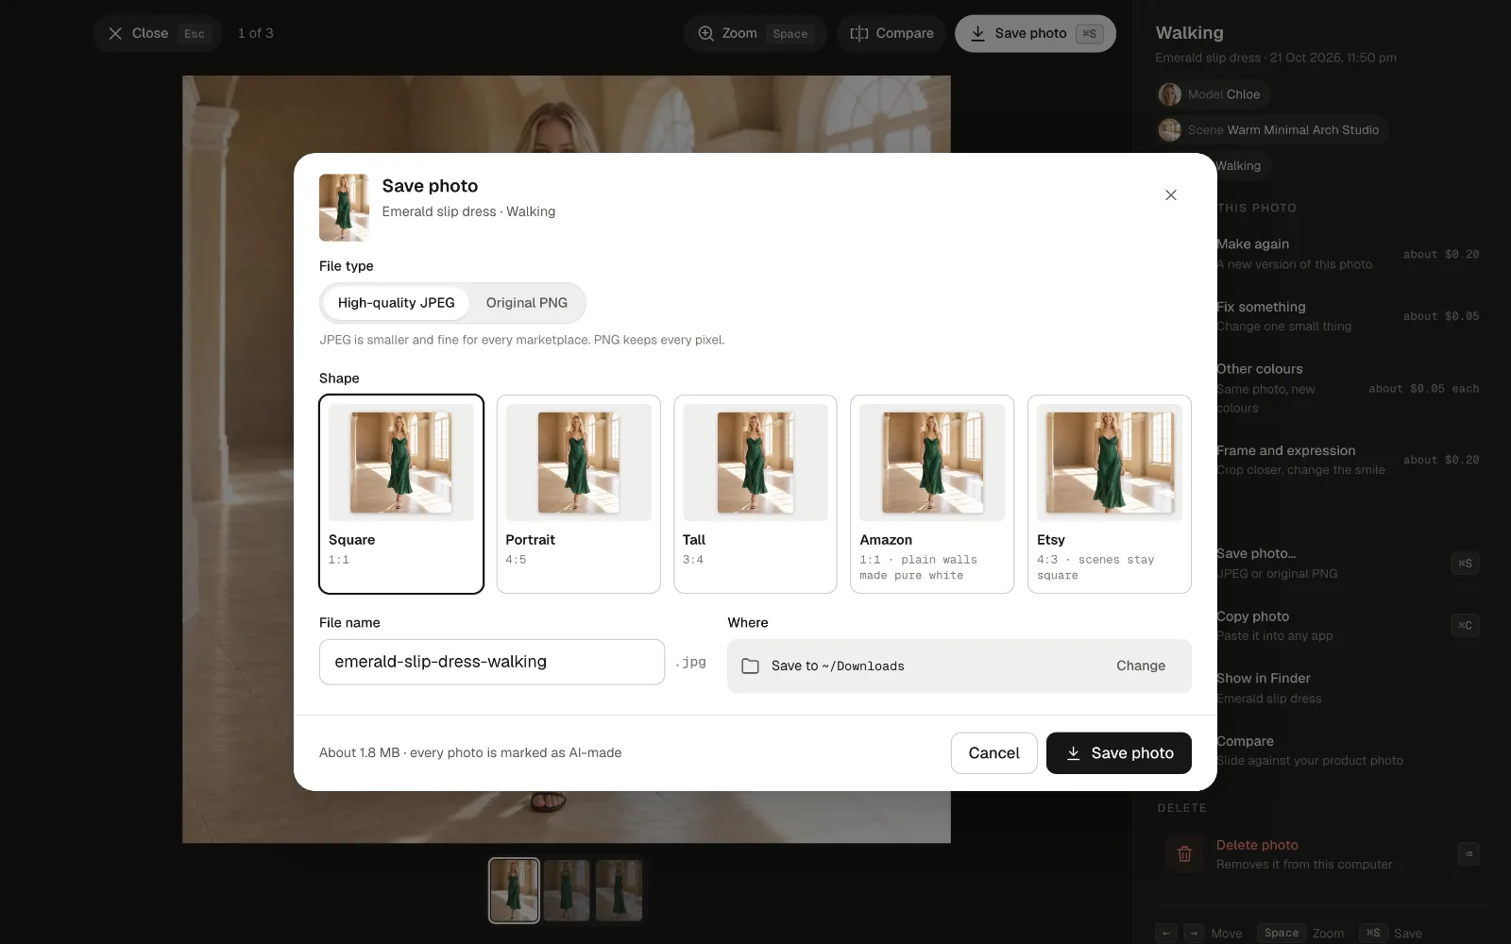Click the right arrow Move key hint
The height and width of the screenshot is (944, 1511).
click(1194, 933)
